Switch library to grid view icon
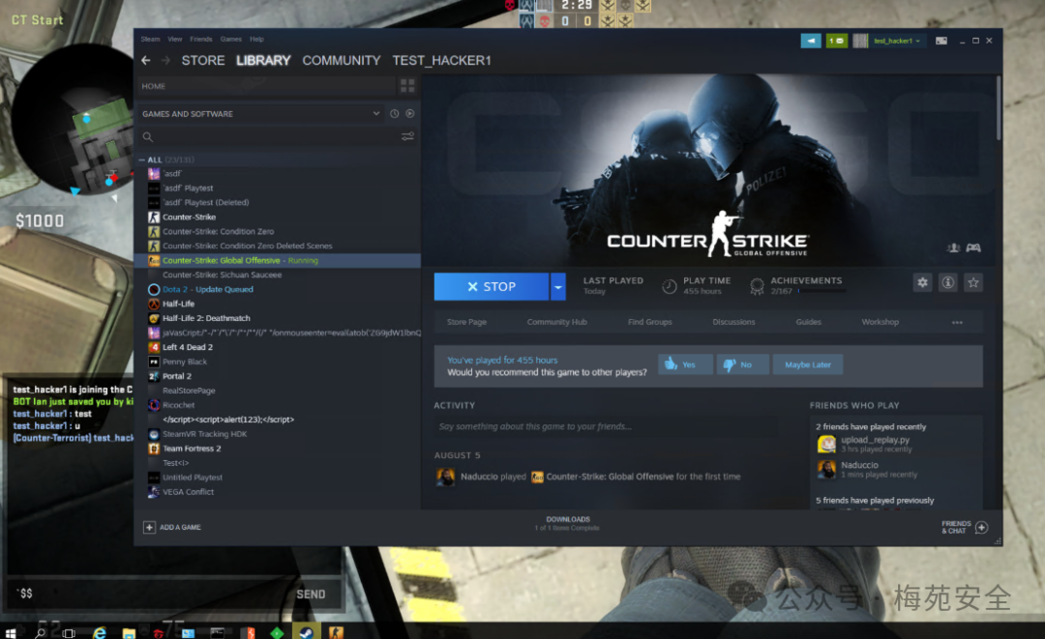Screen dimensions: 1045x639 click(x=407, y=86)
